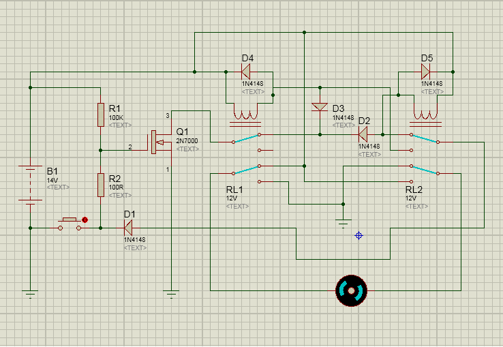Screen dimensions: 503x347
Task: Click the RL1 relay coil
Action: 245,115
